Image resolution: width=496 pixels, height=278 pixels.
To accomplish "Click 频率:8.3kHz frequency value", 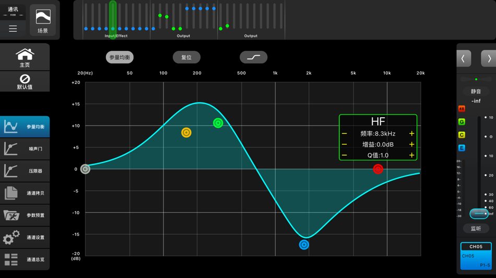I will pos(378,133).
